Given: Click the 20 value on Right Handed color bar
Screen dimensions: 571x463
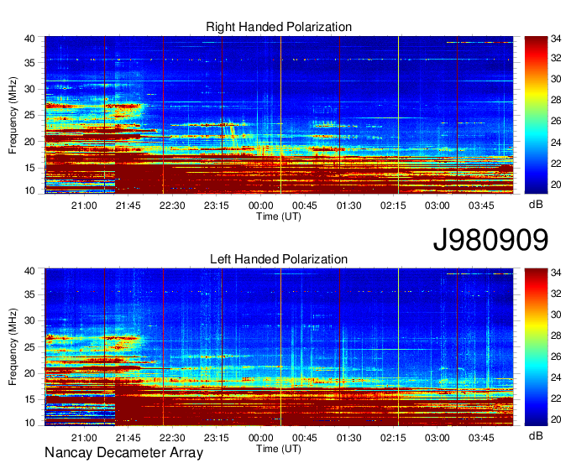Looking at the screenshot, I should [556, 185].
